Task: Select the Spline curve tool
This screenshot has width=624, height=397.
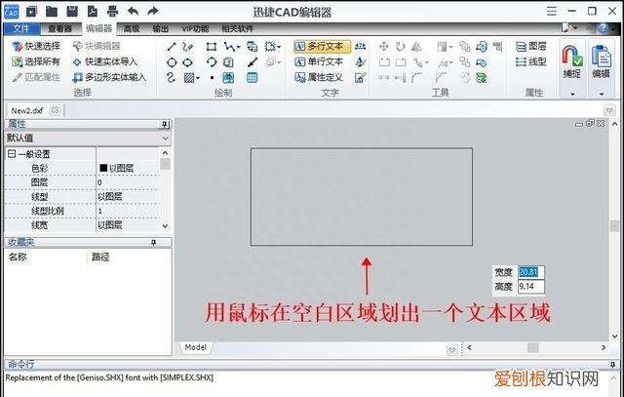Action: pyautogui.click(x=172, y=78)
